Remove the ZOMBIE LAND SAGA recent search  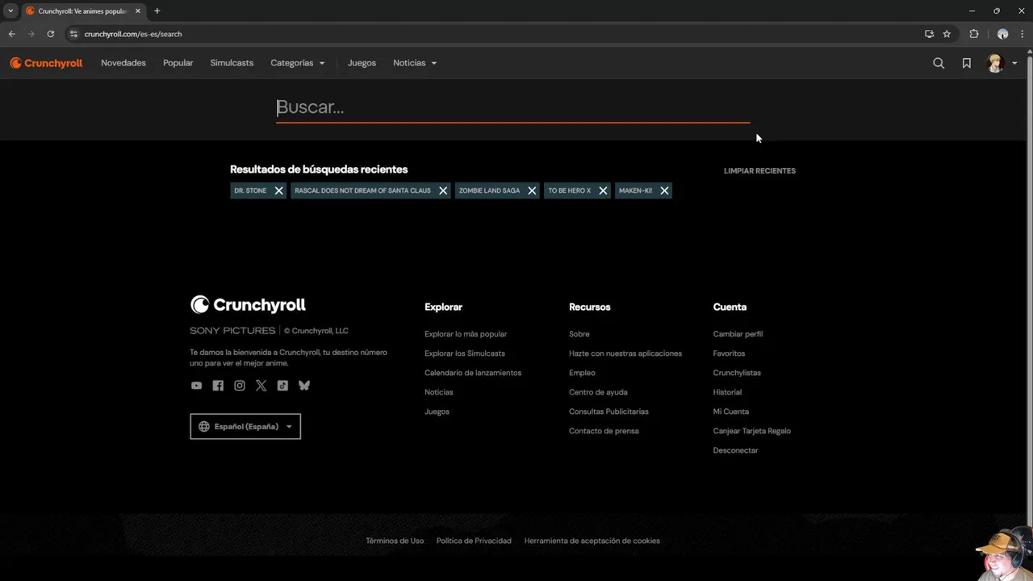click(x=532, y=190)
